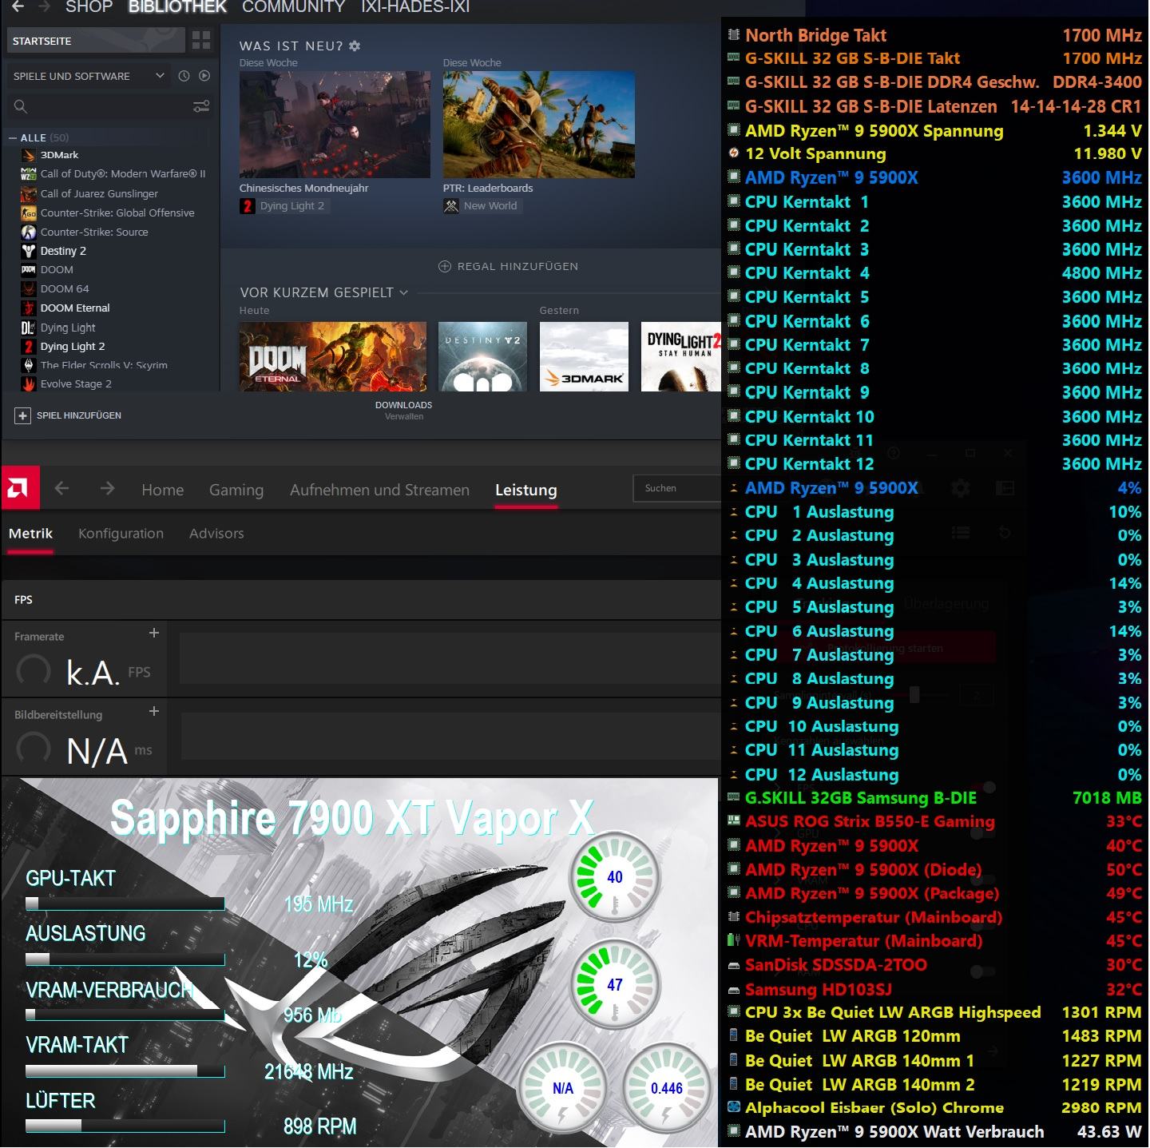Expand 'Vor kurzem gespielt' shelf dropdown

click(403, 293)
